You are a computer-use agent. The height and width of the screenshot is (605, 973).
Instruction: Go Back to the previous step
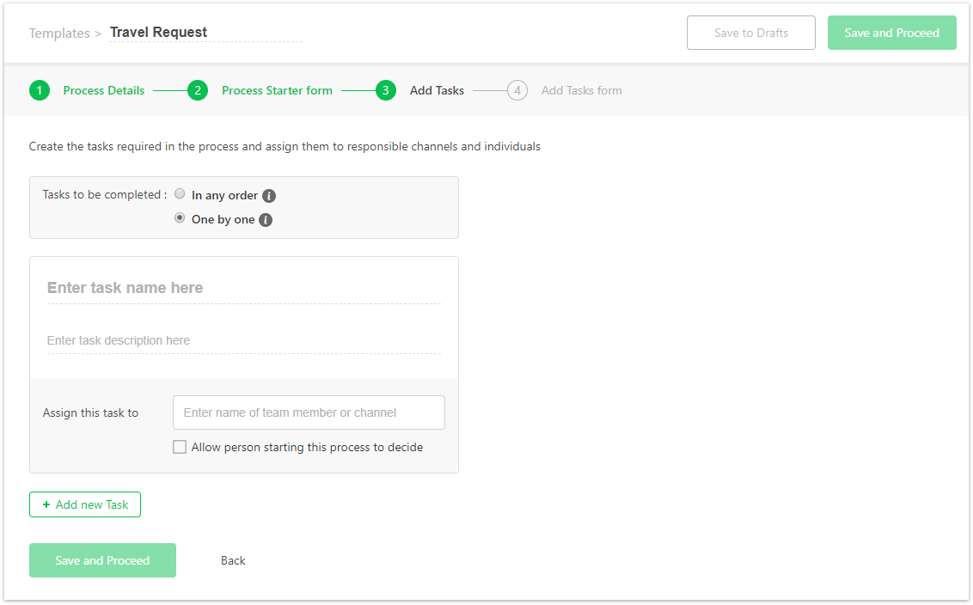click(233, 560)
